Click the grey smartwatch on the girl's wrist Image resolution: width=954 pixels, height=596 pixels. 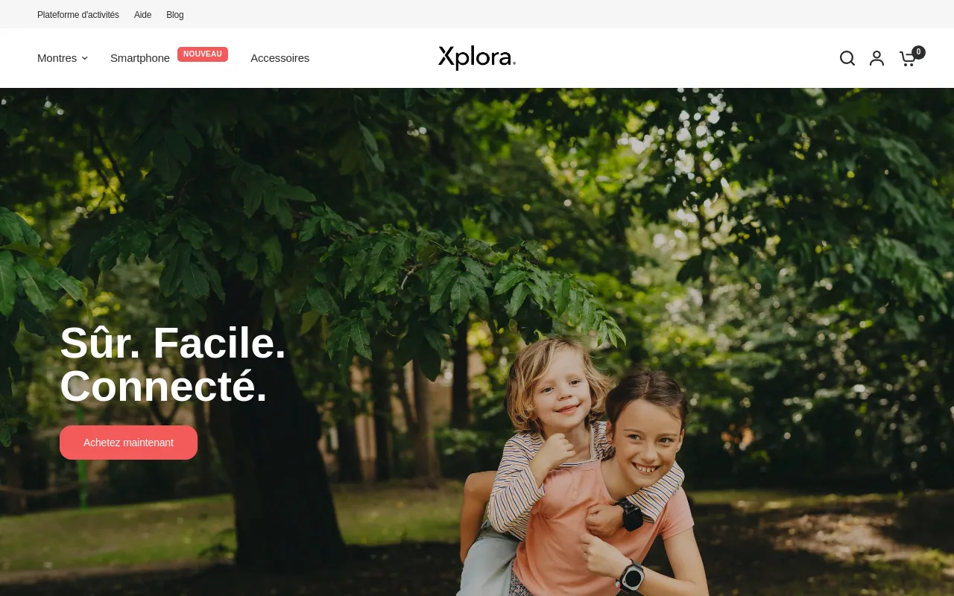click(632, 576)
